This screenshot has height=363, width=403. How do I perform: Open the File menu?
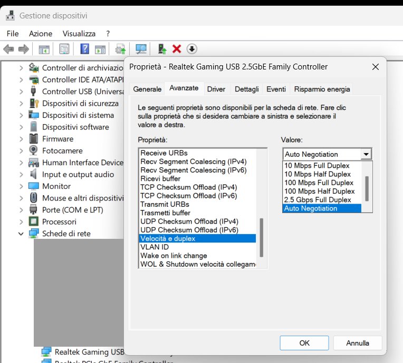click(13, 34)
